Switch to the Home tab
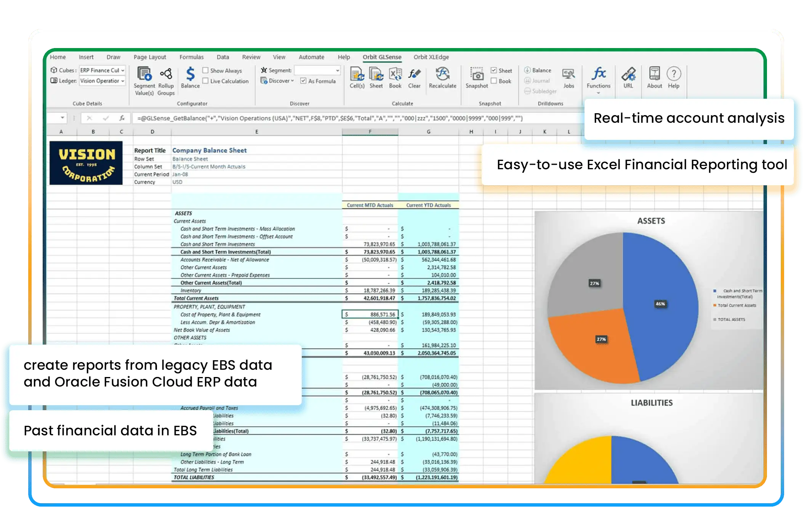The height and width of the screenshot is (523, 807). point(58,57)
